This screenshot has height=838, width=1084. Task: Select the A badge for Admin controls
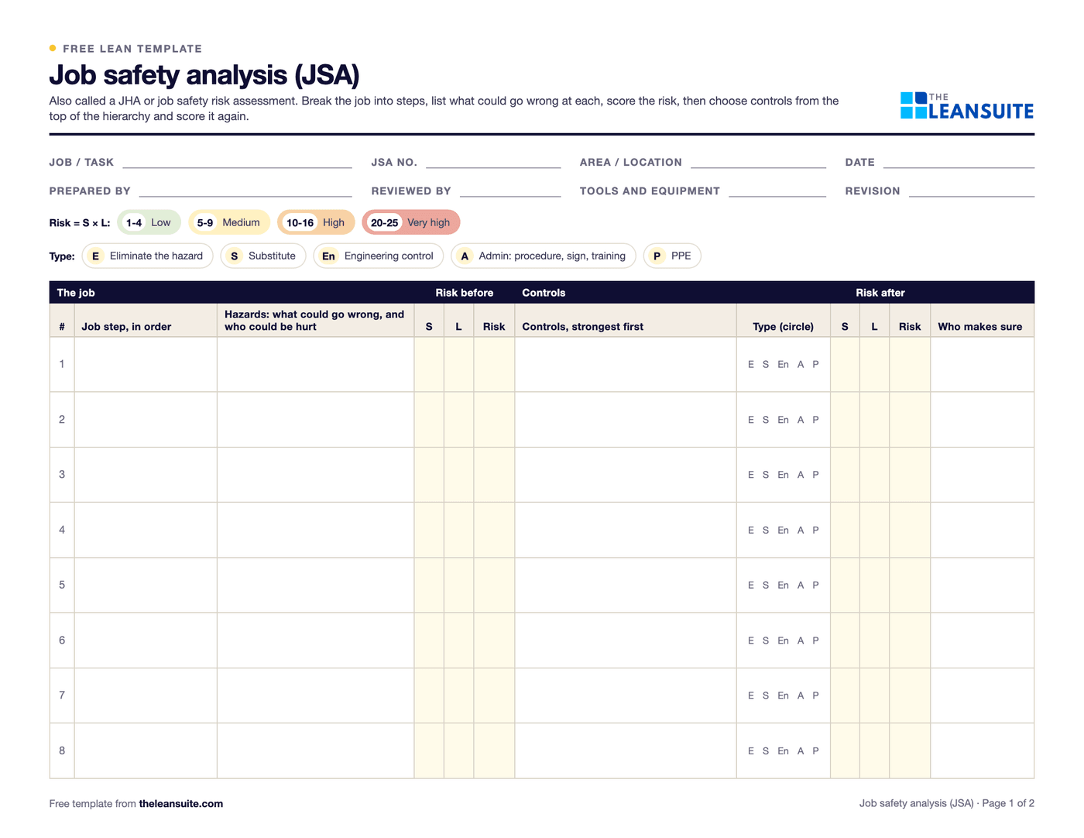(x=465, y=256)
